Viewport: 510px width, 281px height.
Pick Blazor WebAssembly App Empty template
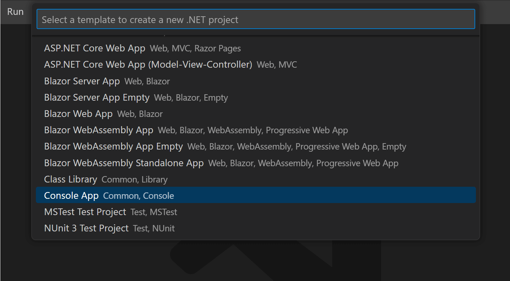(256, 146)
